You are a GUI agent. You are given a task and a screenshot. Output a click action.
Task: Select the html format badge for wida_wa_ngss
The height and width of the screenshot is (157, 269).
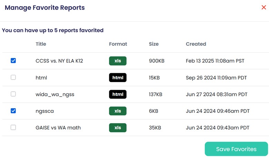[x=118, y=94]
